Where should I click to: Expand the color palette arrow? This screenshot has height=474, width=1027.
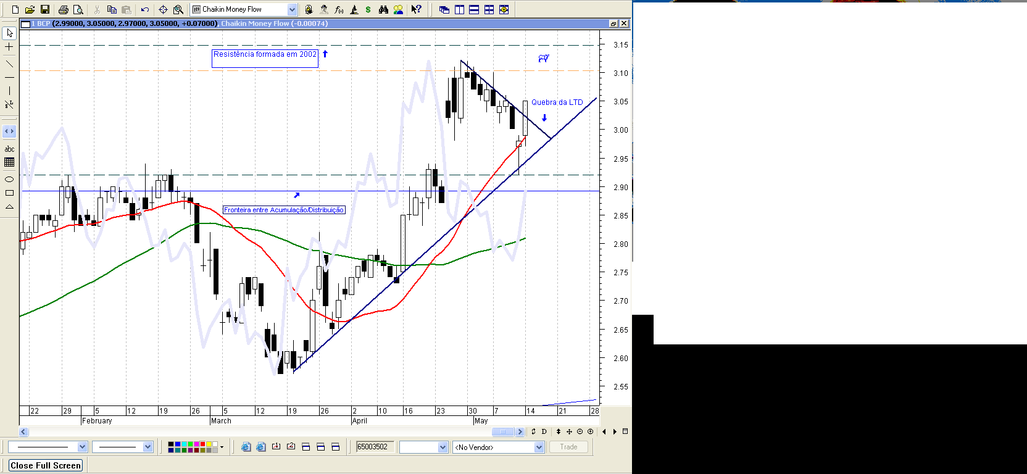tap(222, 447)
